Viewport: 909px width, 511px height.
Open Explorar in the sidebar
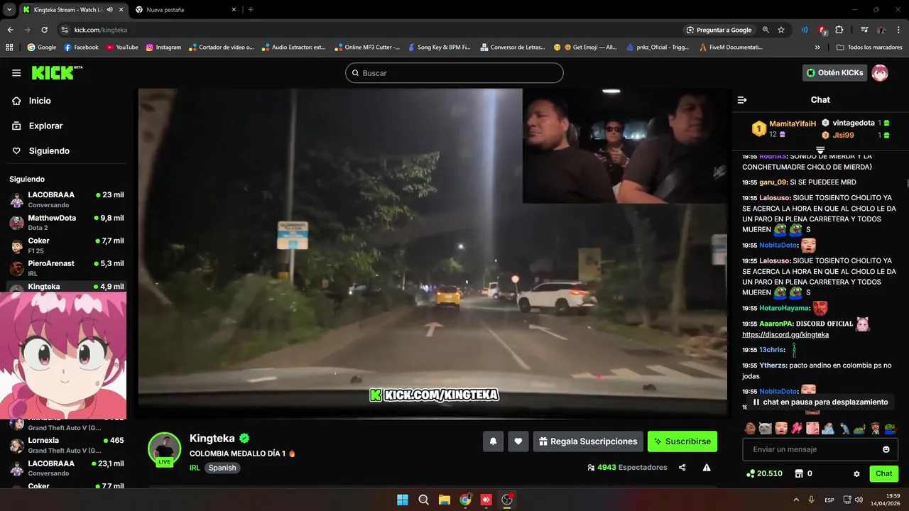[45, 126]
